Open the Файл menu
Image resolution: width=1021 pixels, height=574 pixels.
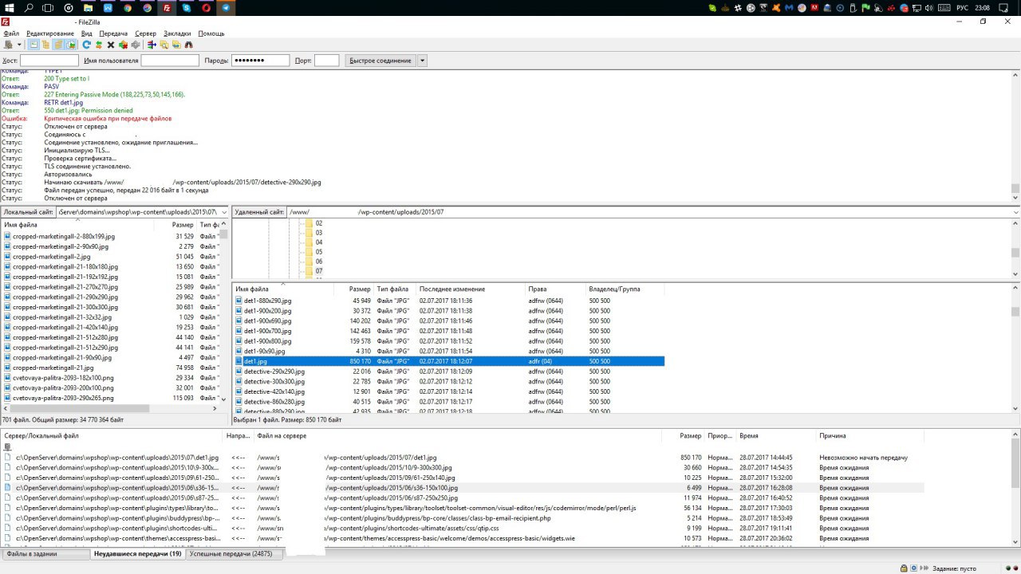click(x=11, y=33)
